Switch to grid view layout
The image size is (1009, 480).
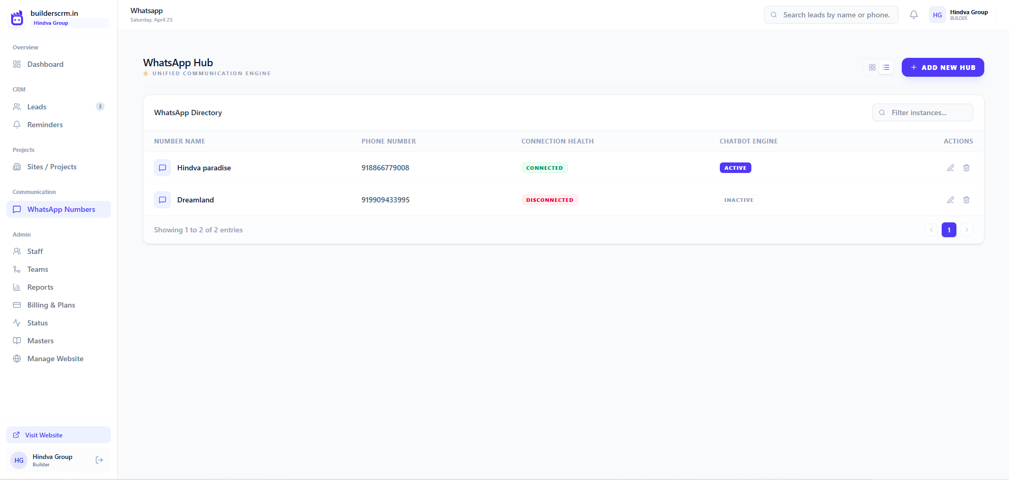pyautogui.click(x=872, y=67)
